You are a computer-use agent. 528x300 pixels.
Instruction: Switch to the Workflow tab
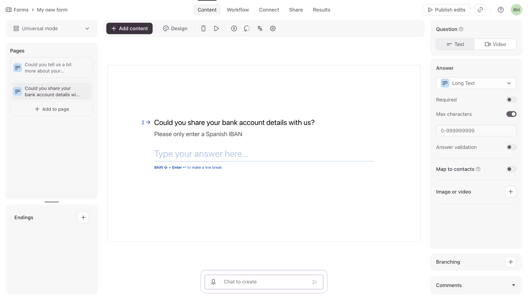[238, 10]
